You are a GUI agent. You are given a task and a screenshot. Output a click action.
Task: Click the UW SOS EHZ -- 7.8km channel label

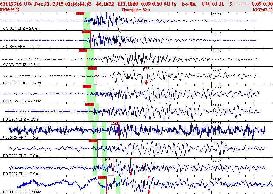(22, 138)
